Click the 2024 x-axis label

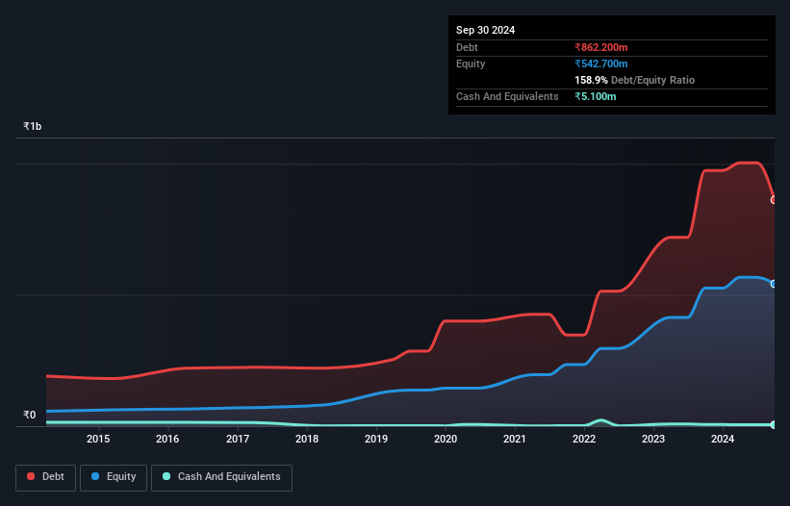[723, 439]
